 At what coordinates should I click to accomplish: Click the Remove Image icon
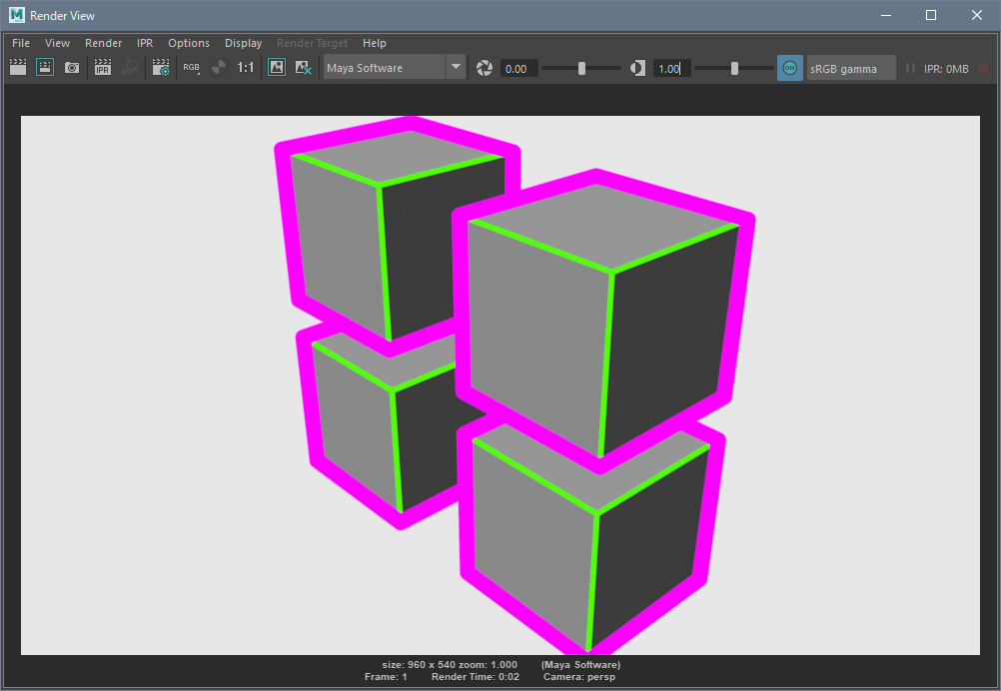304,68
